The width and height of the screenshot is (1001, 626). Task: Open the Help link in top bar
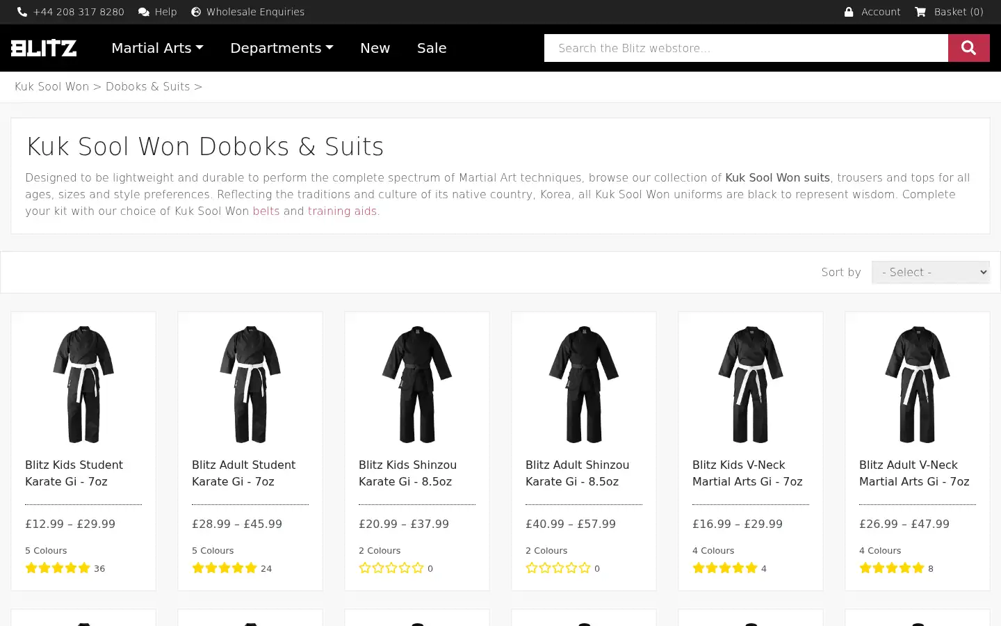pos(165,12)
